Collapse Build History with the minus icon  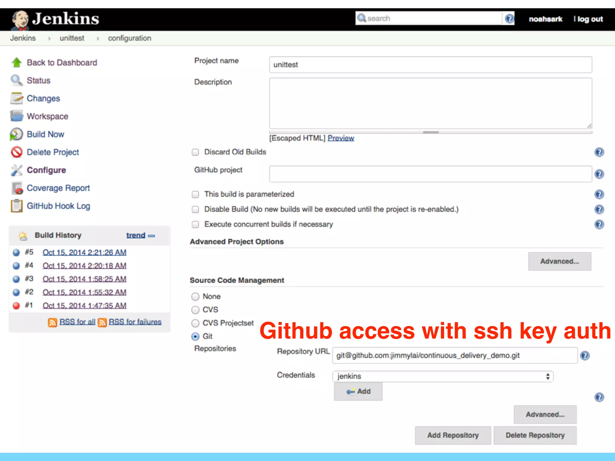pyautogui.click(x=152, y=236)
